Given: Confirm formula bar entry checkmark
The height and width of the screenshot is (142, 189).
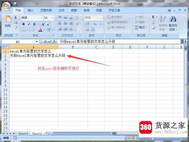Looking at the screenshot, I should [50, 42].
